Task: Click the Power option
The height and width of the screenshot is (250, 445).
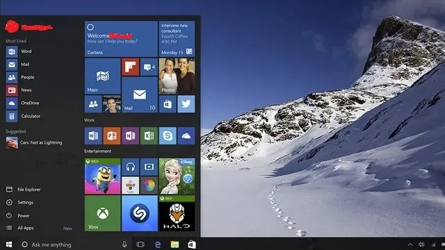Action: (x=17, y=216)
